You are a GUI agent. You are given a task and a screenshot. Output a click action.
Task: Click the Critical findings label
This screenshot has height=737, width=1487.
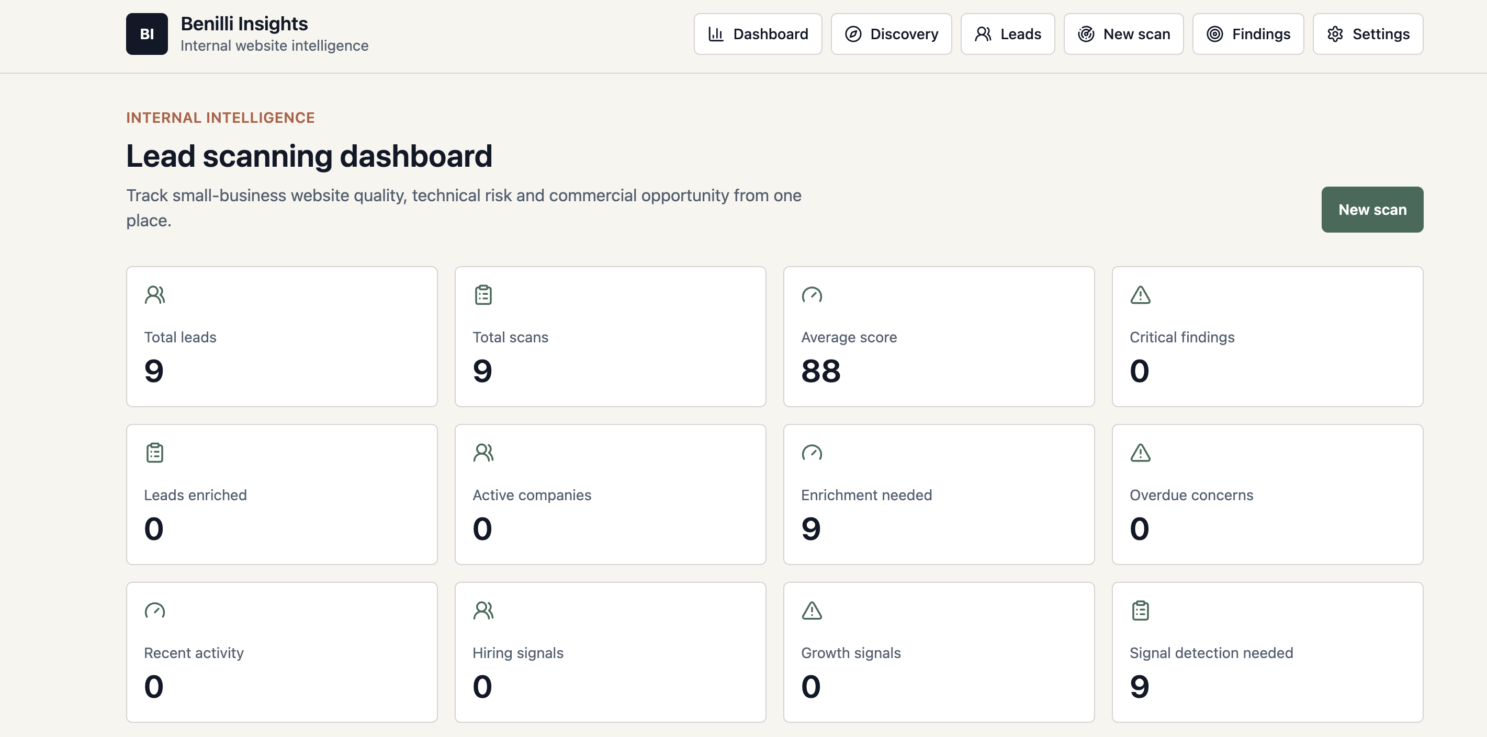[x=1181, y=337]
